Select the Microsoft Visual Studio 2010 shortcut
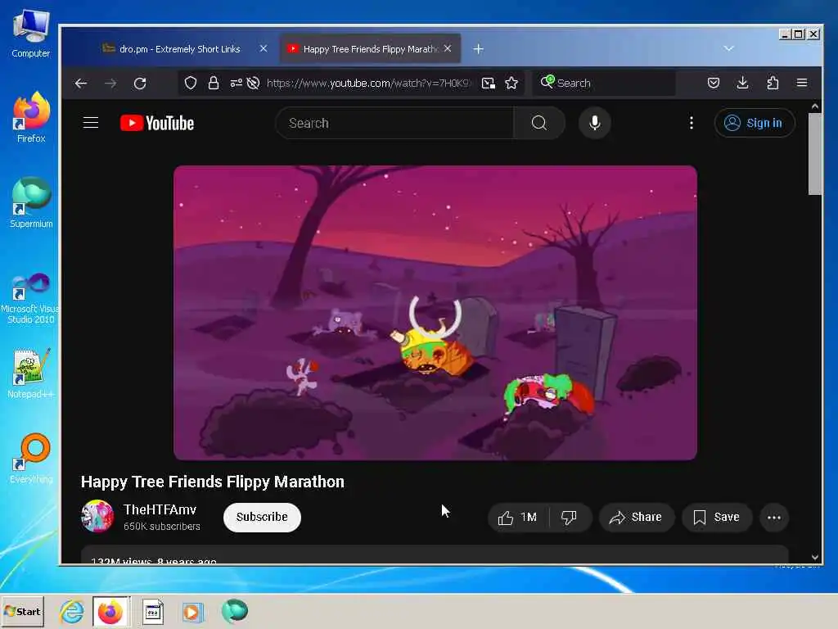The image size is (838, 629). point(31,297)
